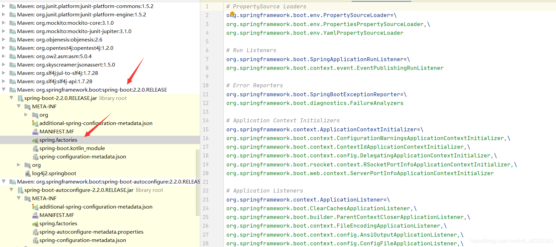Click the spring-boot-autoconfigure Maven library icon
The height and width of the screenshot is (247, 556).
(13, 182)
